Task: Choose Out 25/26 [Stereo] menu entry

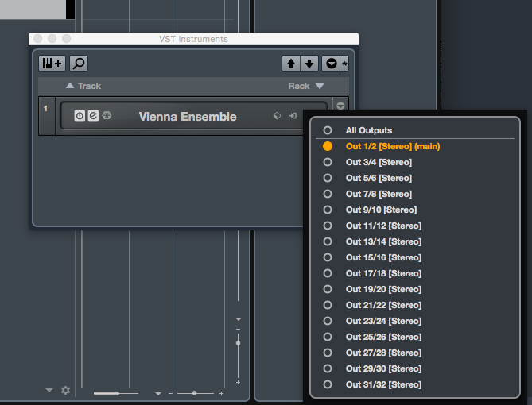Action: [415, 337]
